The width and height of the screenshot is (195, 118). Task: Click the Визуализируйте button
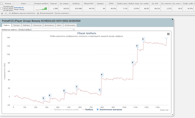pyautogui.click(x=47, y=13)
